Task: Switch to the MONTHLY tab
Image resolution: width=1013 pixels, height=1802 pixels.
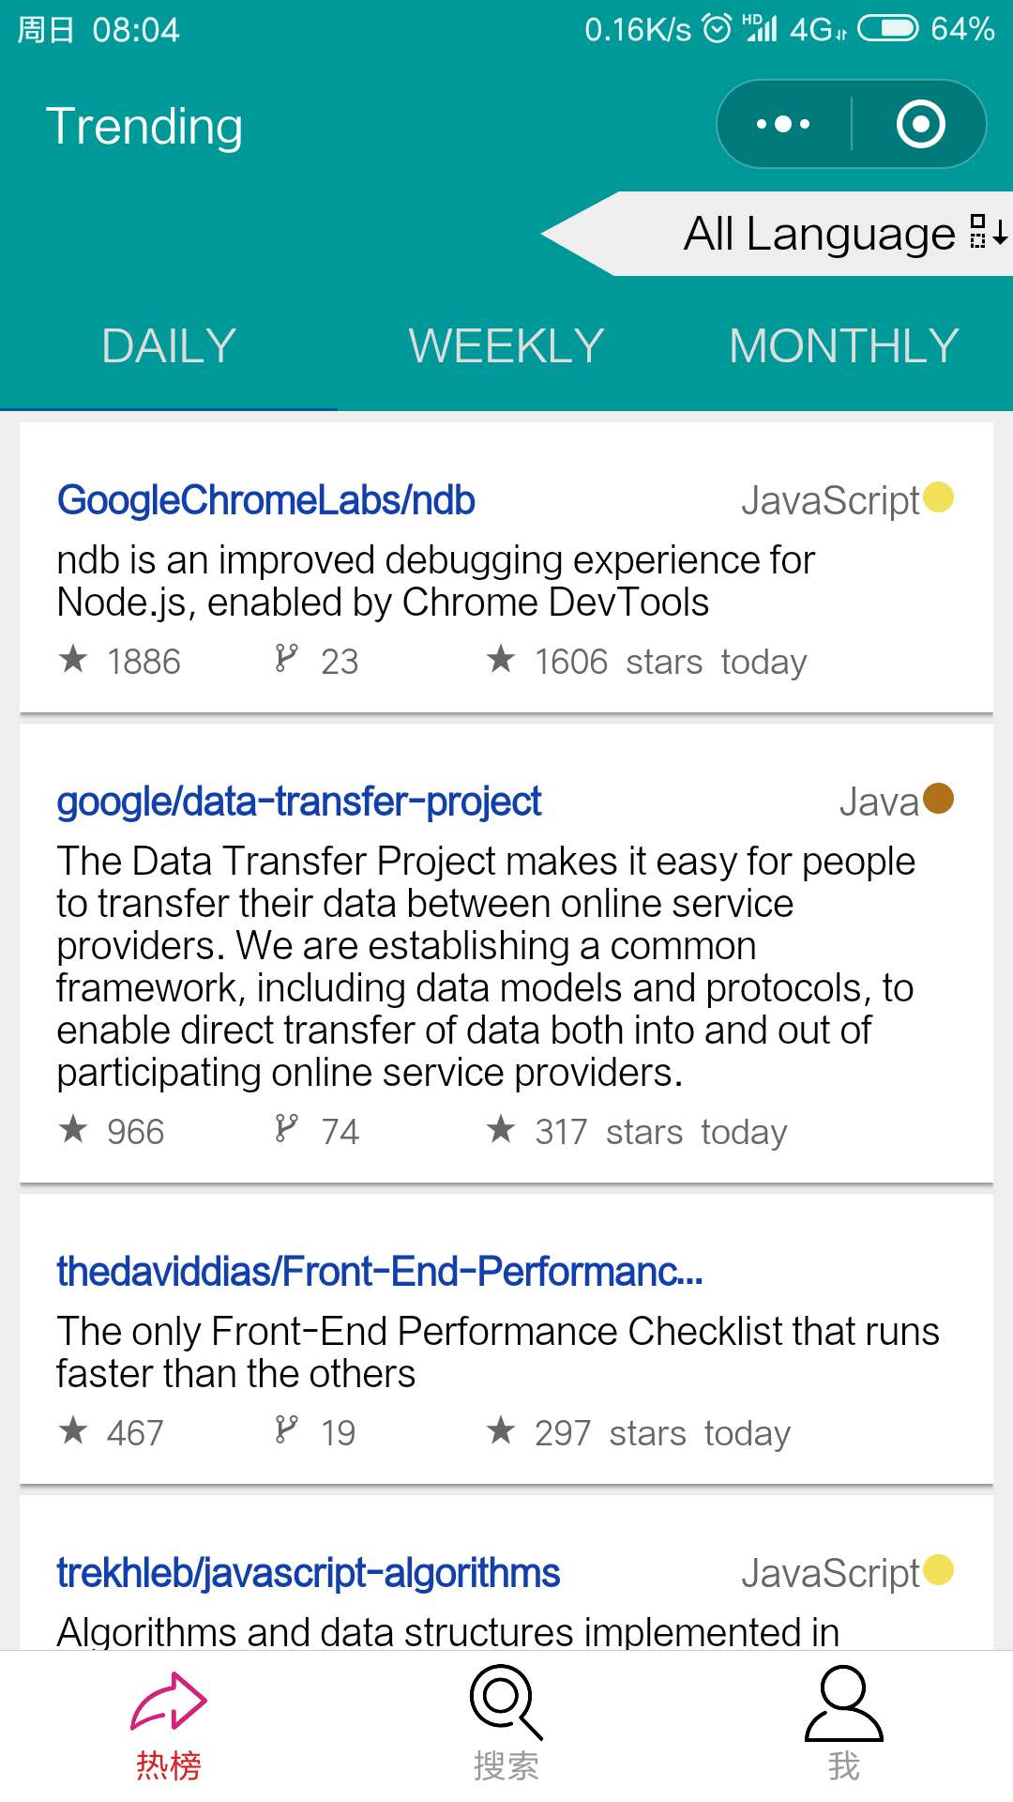Action: point(843,346)
